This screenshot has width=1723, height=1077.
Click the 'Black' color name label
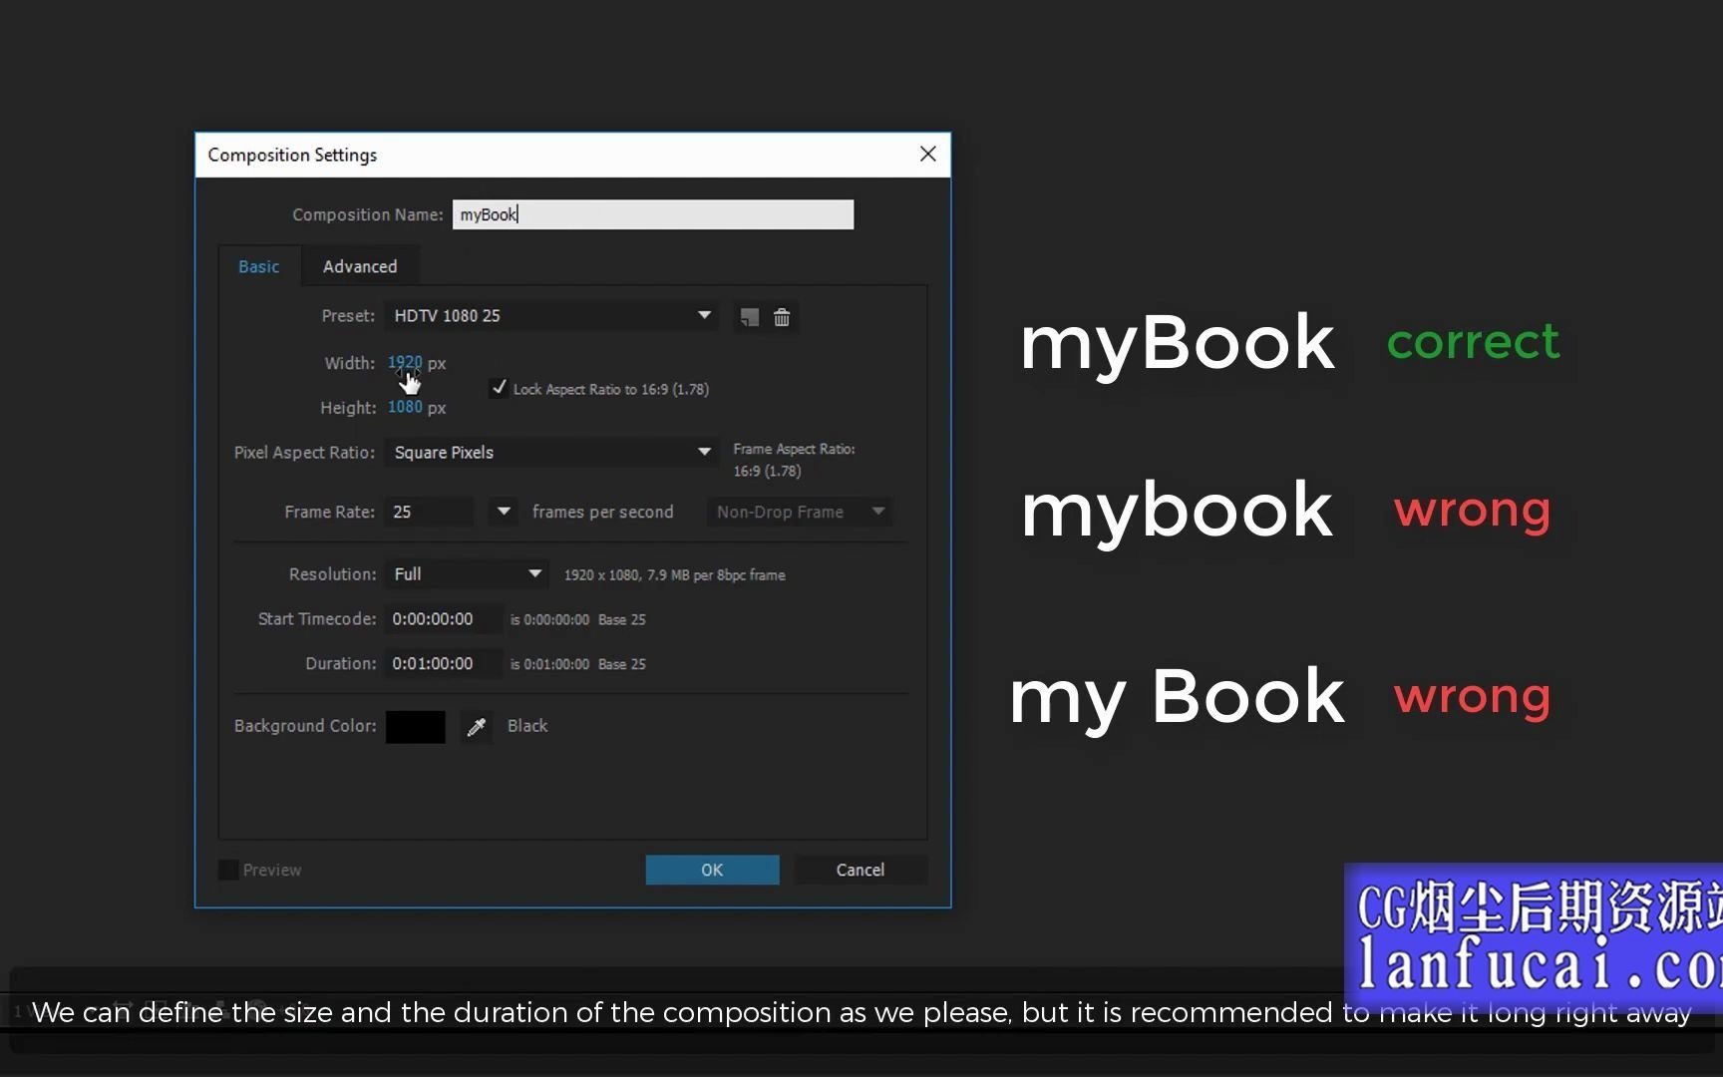pos(527,726)
